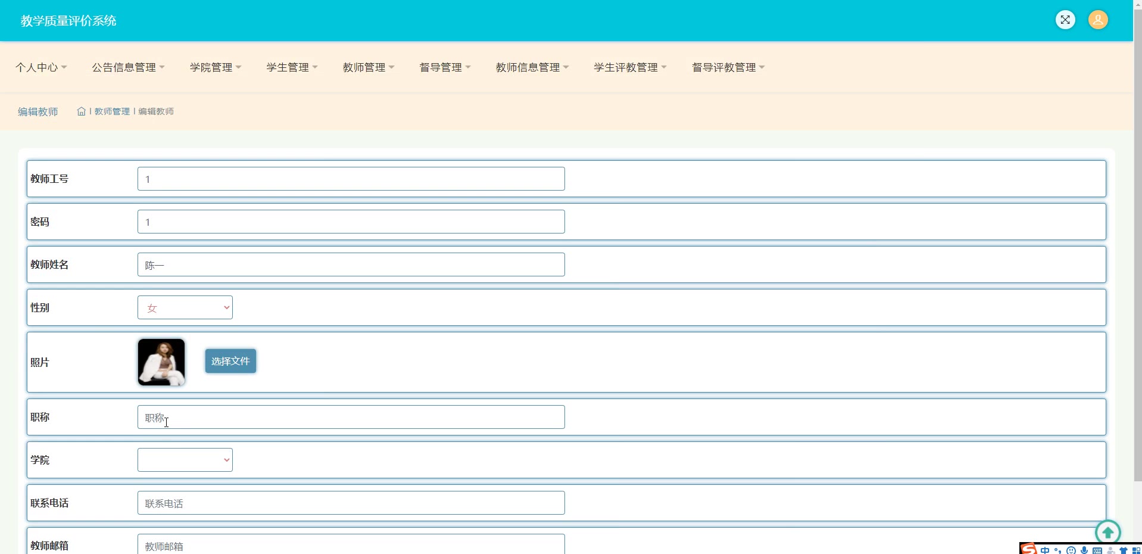The height and width of the screenshot is (554, 1142).
Task: Click 编辑教师 breadcrumb text
Action: [156, 111]
